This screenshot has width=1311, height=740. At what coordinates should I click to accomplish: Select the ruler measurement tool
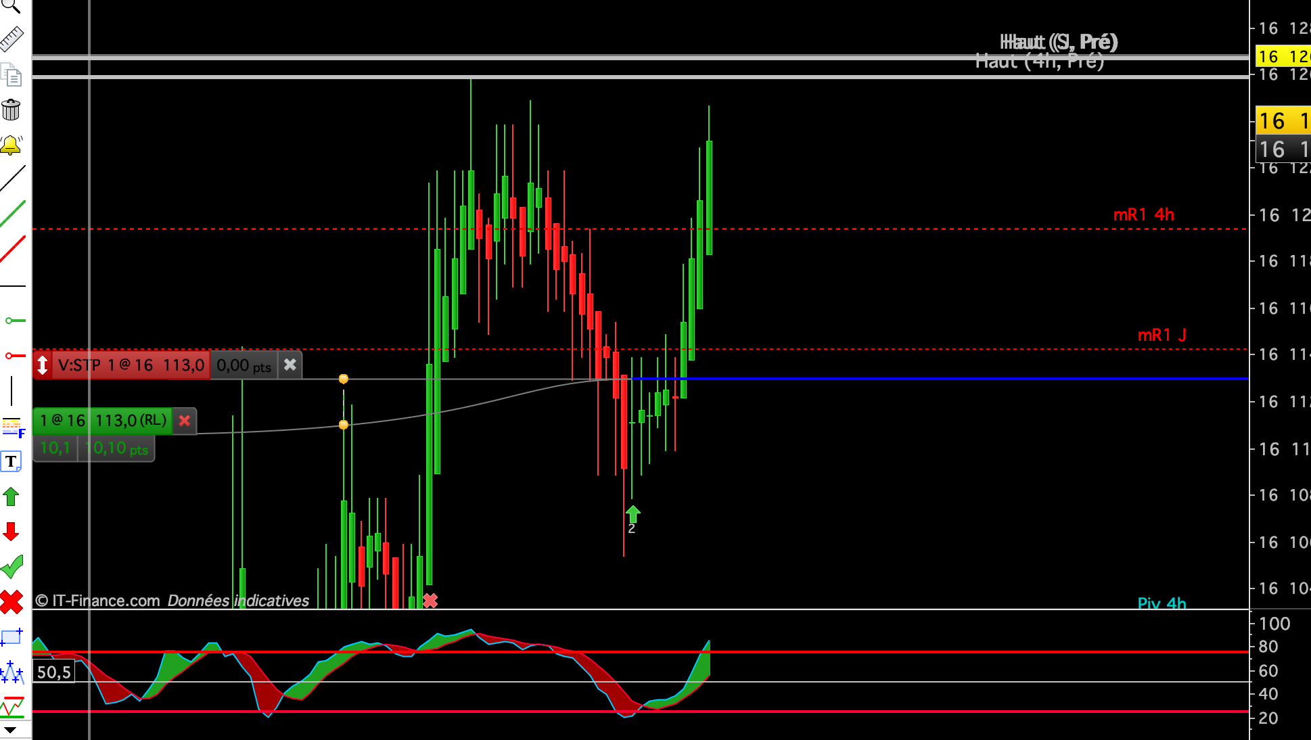tap(11, 39)
